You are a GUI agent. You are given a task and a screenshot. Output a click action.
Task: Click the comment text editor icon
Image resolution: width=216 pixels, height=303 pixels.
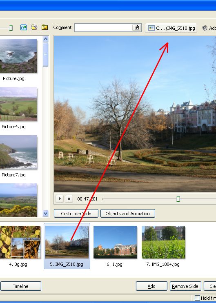(137, 27)
